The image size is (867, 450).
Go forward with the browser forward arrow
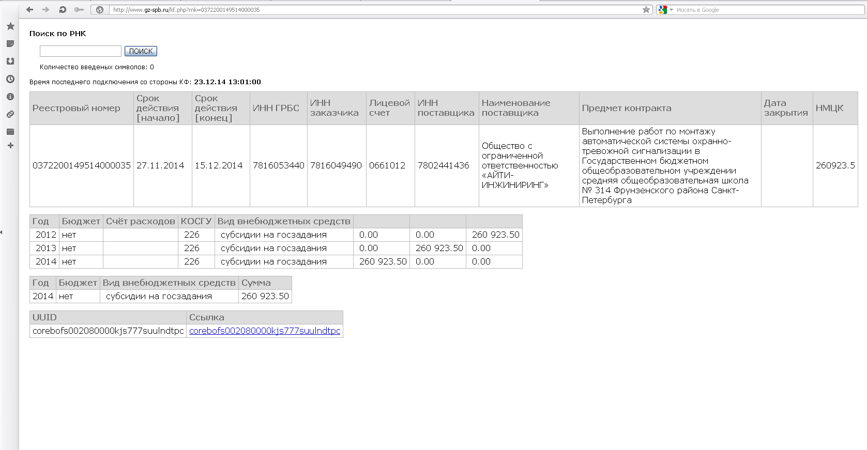[x=45, y=10]
